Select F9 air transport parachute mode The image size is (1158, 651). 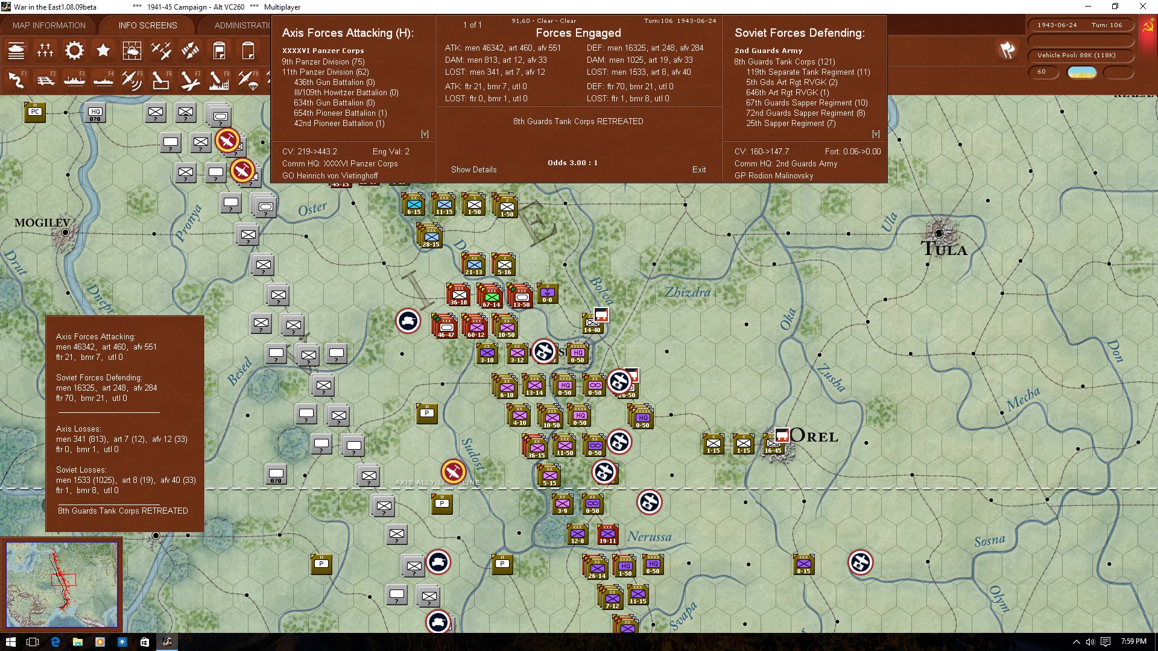click(248, 80)
